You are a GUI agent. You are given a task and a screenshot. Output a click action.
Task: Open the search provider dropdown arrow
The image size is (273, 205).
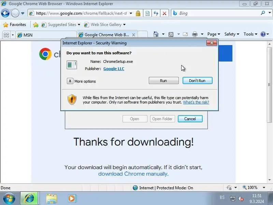[270, 13]
